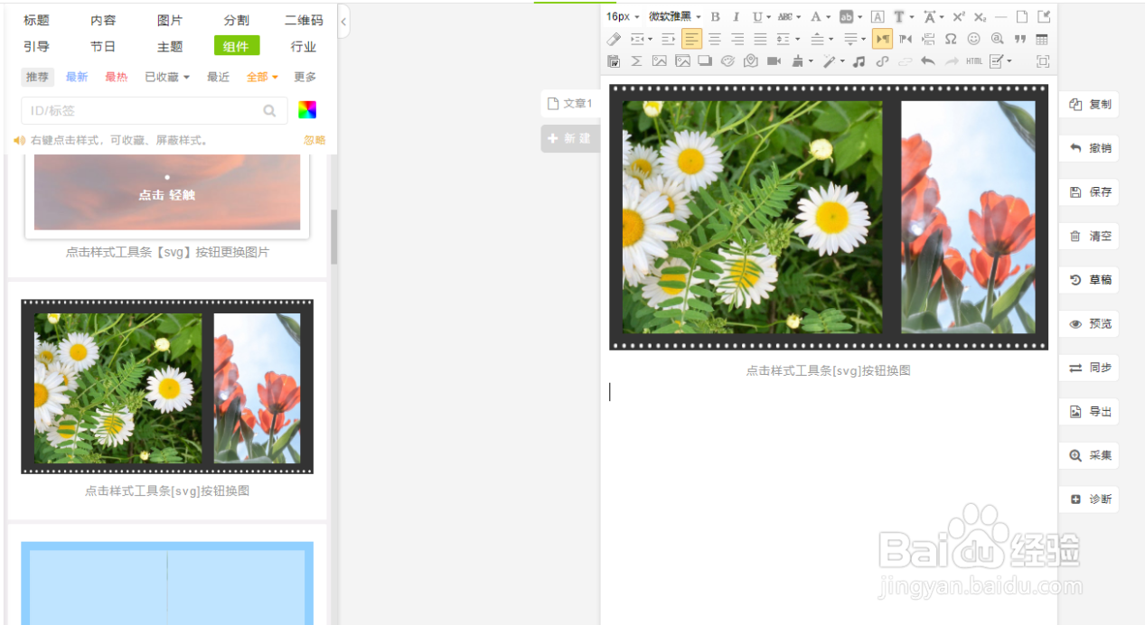Dismiss tip with 忽略 link

click(314, 141)
